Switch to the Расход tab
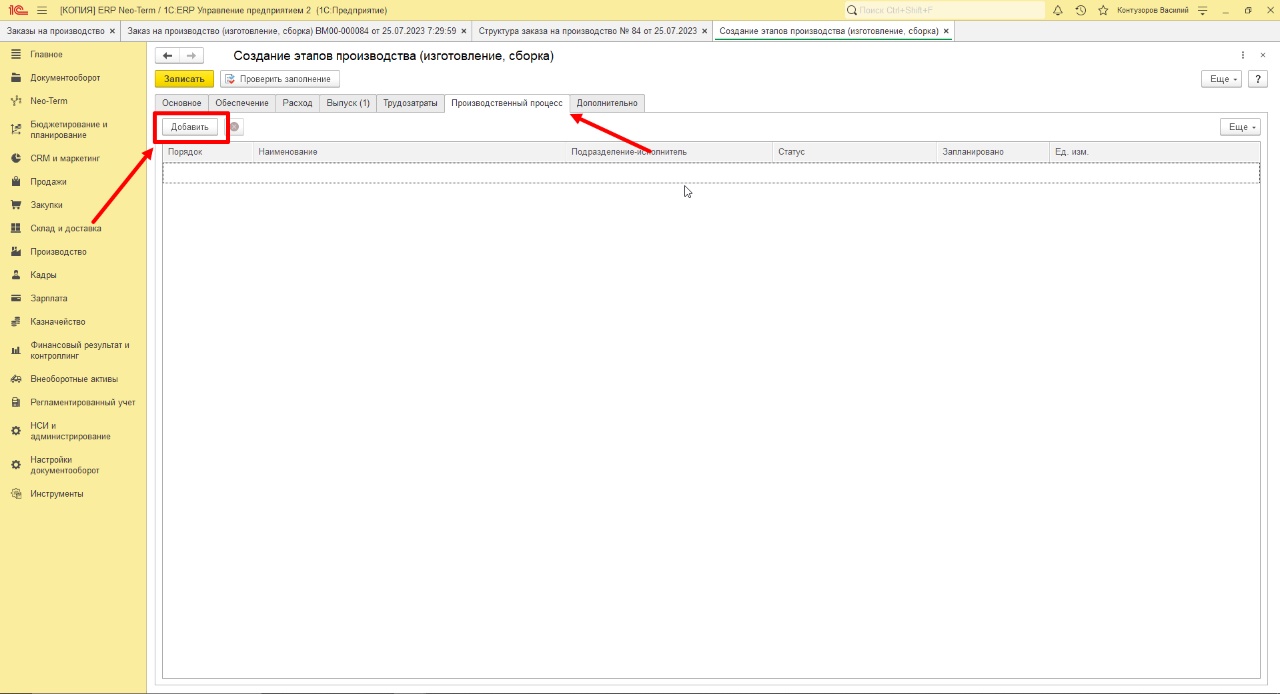This screenshot has width=1280, height=694. click(x=297, y=103)
